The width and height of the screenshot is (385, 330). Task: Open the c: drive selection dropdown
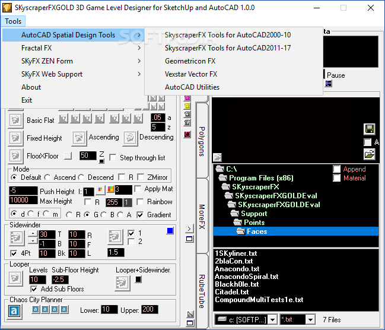click(x=272, y=320)
